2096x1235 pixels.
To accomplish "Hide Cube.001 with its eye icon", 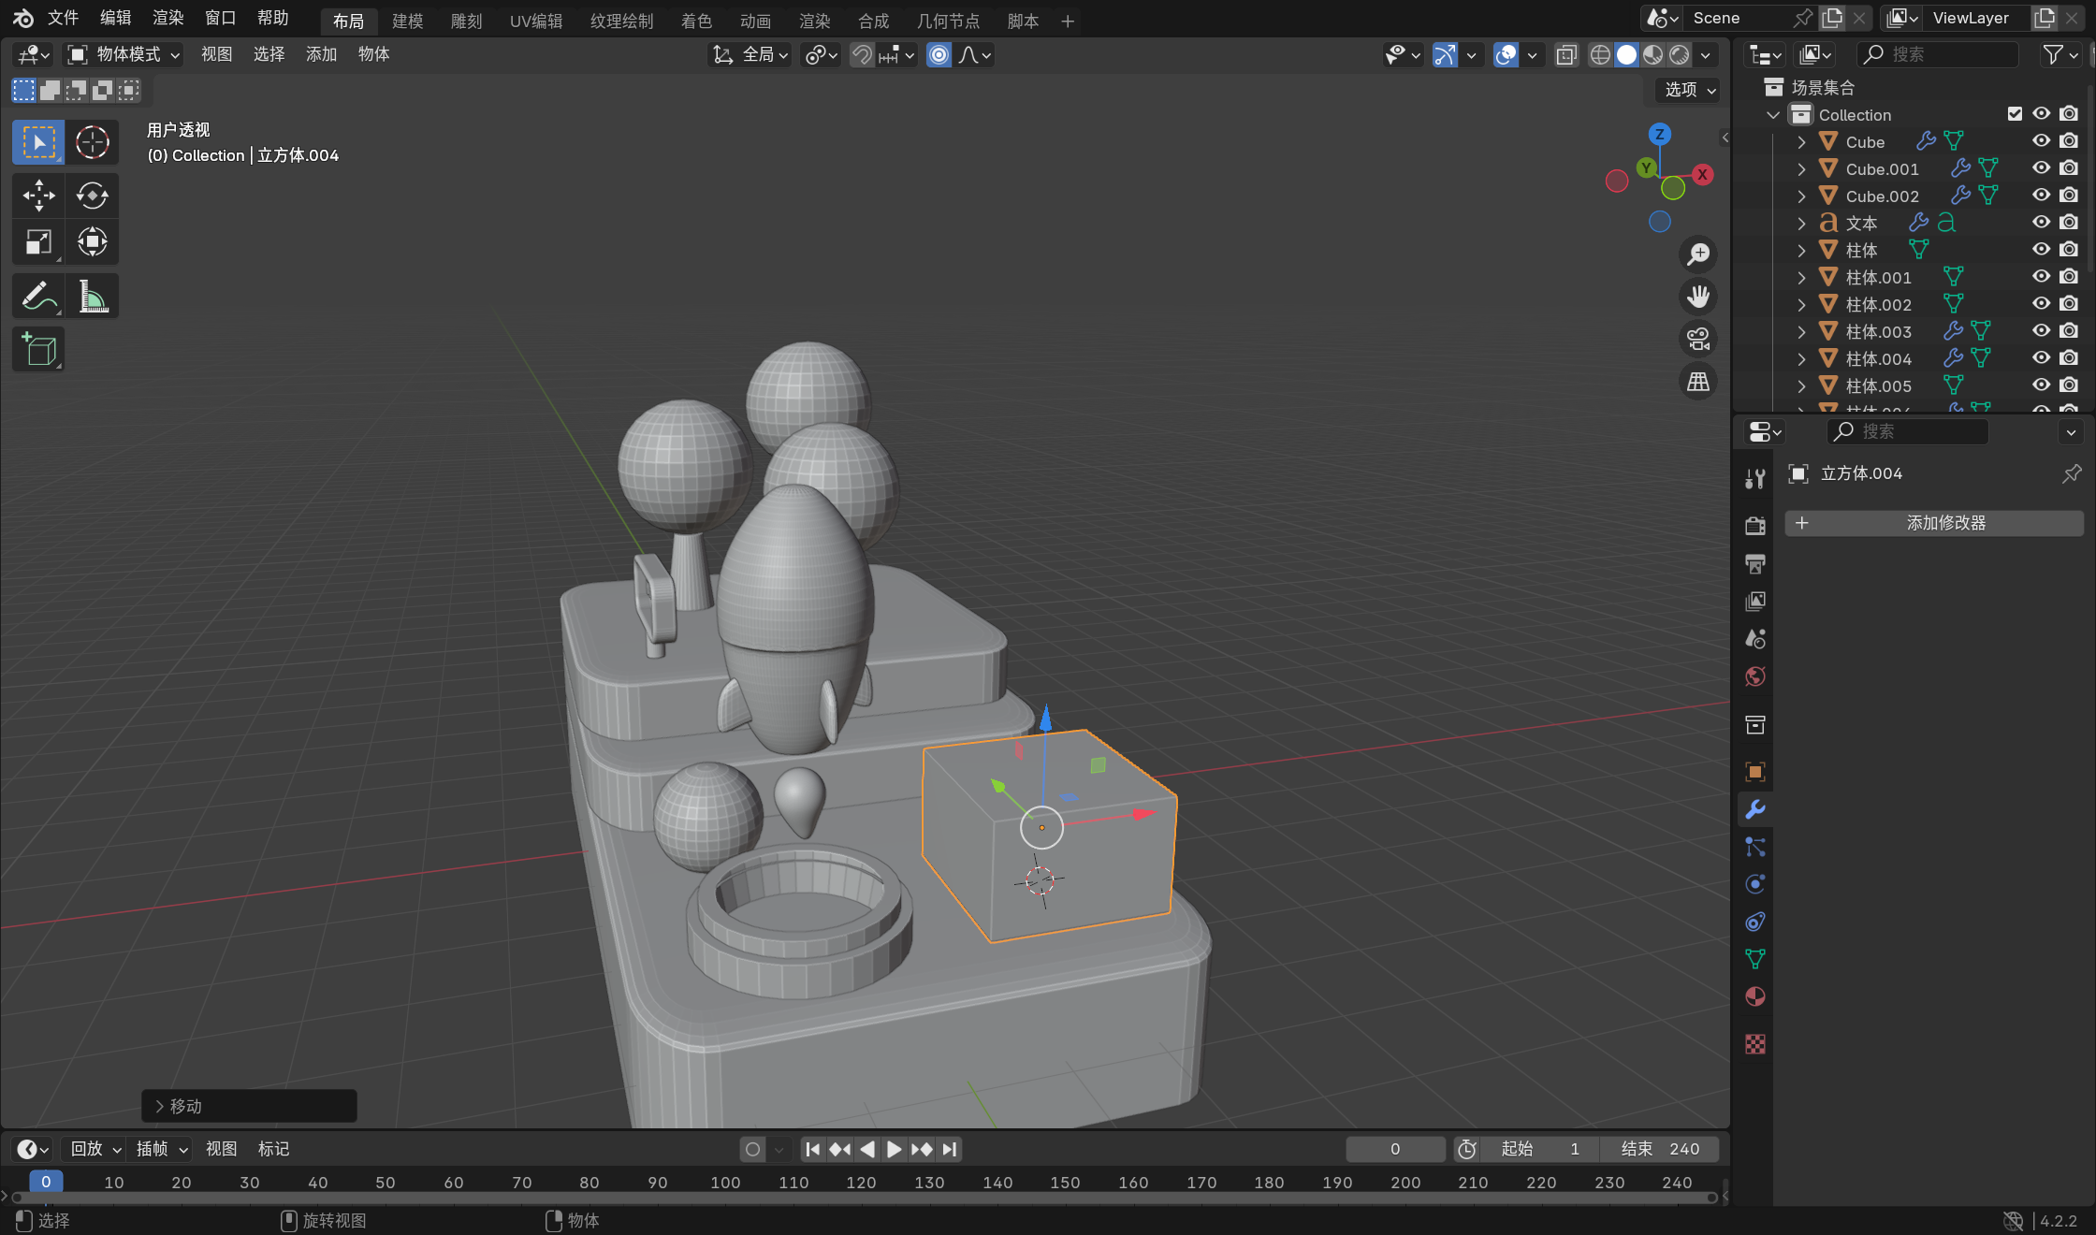I will coord(2041,168).
